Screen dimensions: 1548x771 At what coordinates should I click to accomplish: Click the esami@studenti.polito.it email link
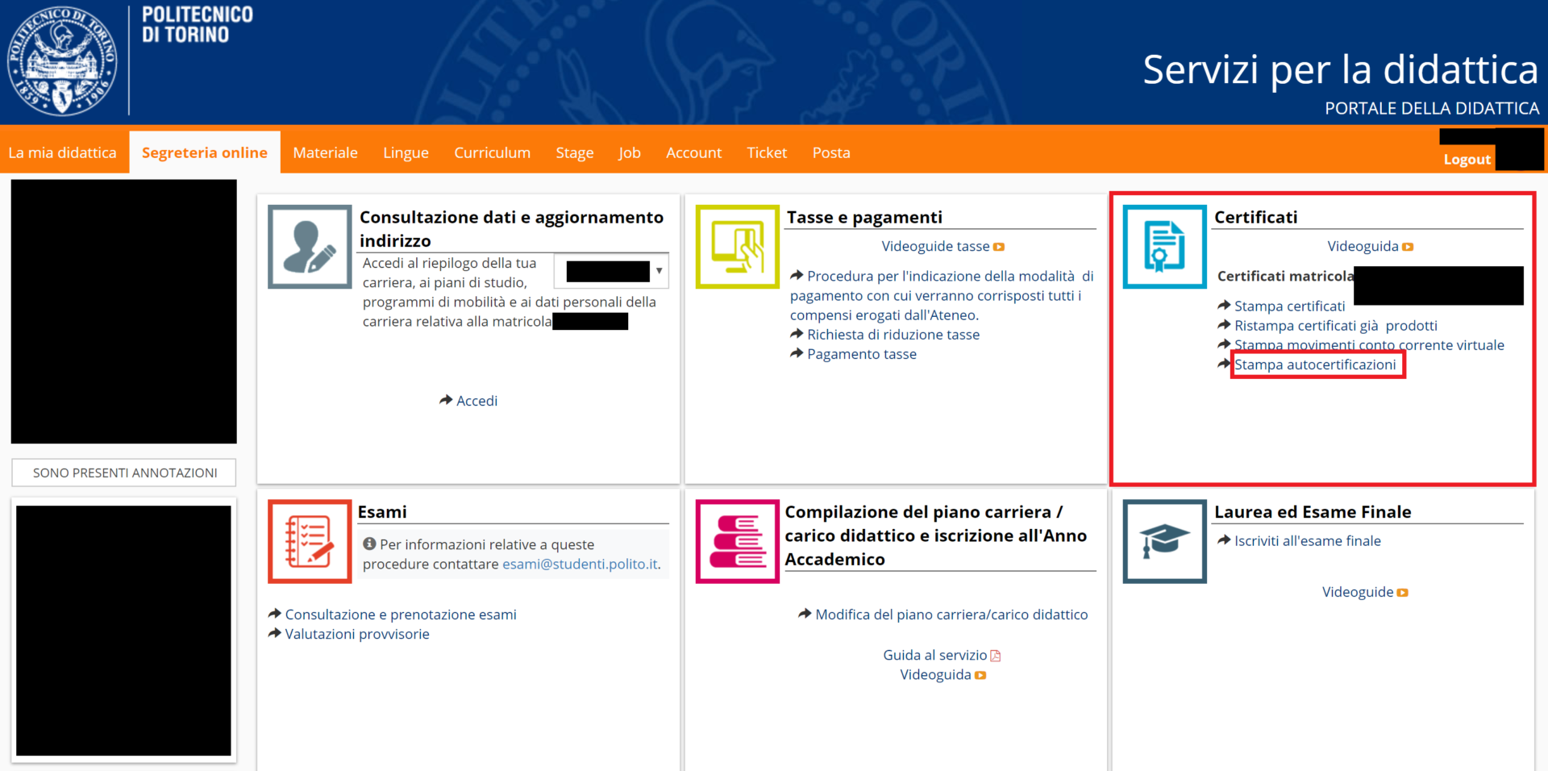coord(580,565)
